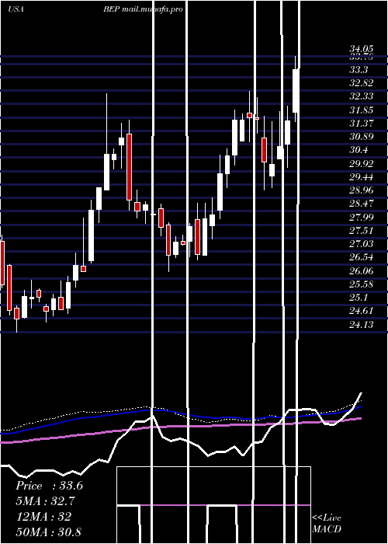This screenshot has width=388, height=544.
Task: Click the 31.85 price axis label
Action: (361, 110)
